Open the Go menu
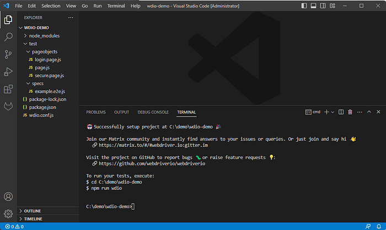This screenshot has height=230, width=386. coord(85,6)
